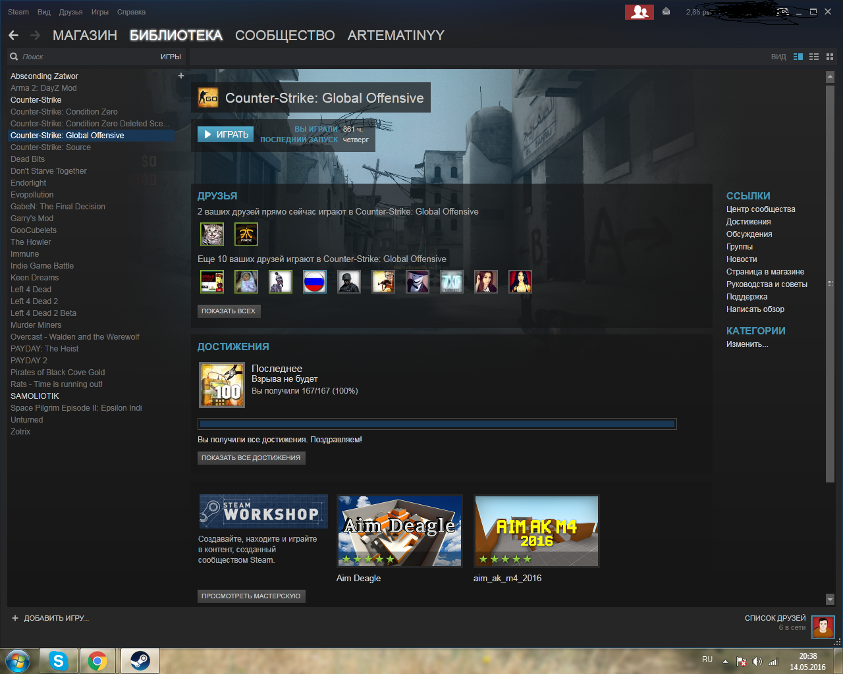Screen dimensions: 843x674
Task: Open the Центр сообщества link
Action: pos(761,209)
